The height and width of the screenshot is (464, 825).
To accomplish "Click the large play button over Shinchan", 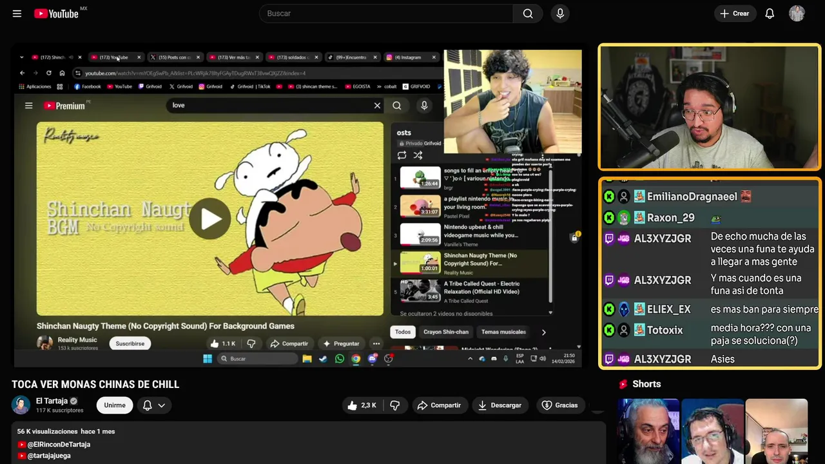I will coord(210,219).
